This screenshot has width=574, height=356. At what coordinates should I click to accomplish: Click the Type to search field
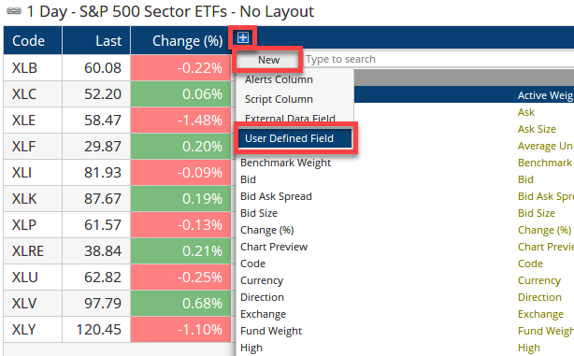tap(438, 59)
